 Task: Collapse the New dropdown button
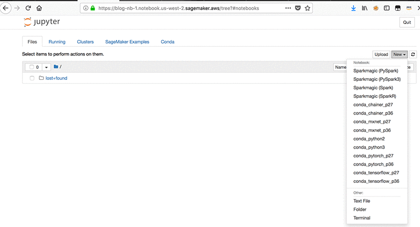click(x=400, y=55)
